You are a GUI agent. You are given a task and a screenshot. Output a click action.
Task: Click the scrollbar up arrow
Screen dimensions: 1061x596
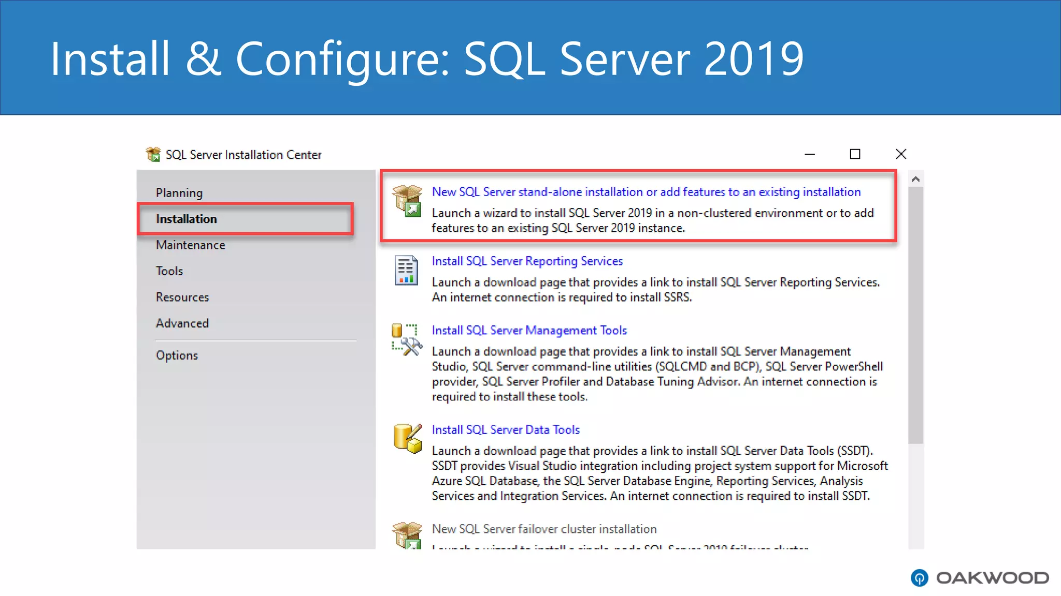[915, 179]
